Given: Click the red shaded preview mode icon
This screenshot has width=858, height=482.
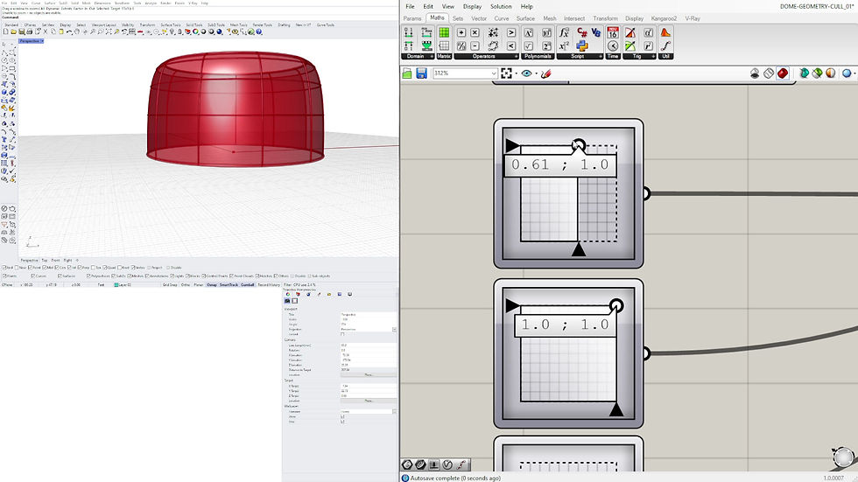Looking at the screenshot, I should tap(783, 73).
